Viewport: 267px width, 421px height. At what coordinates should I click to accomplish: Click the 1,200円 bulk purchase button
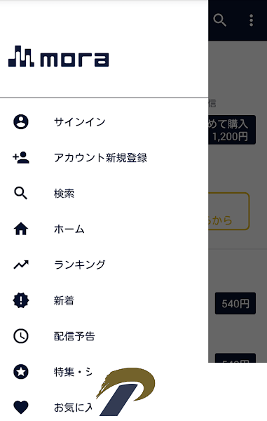tap(232, 130)
